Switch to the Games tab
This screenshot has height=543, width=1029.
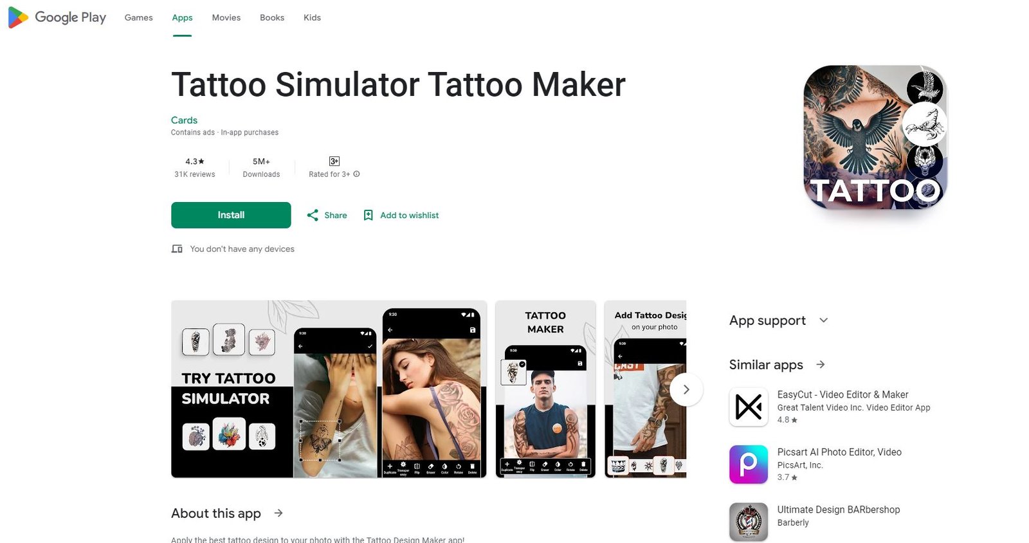[139, 18]
